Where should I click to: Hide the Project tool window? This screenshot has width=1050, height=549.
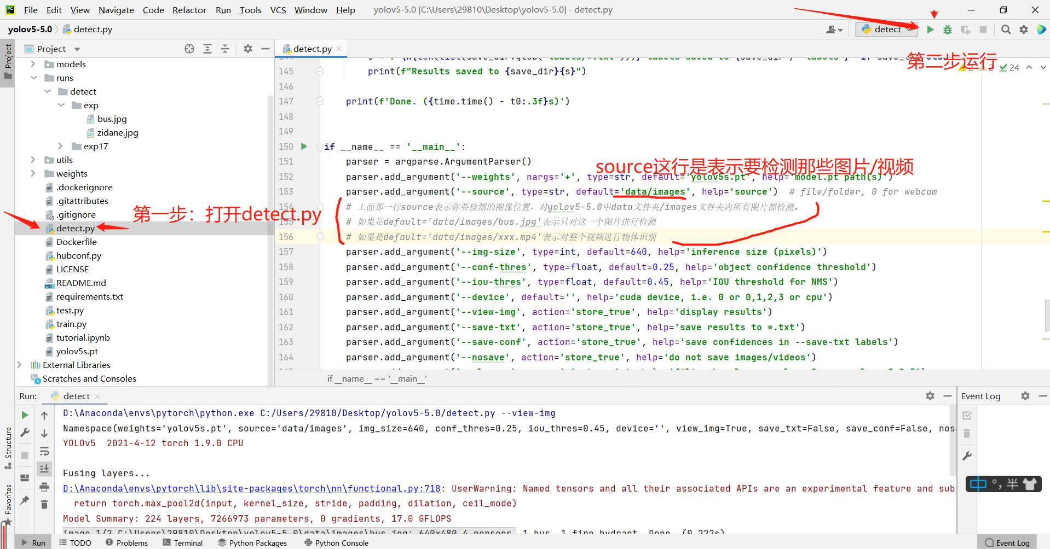[x=266, y=49]
